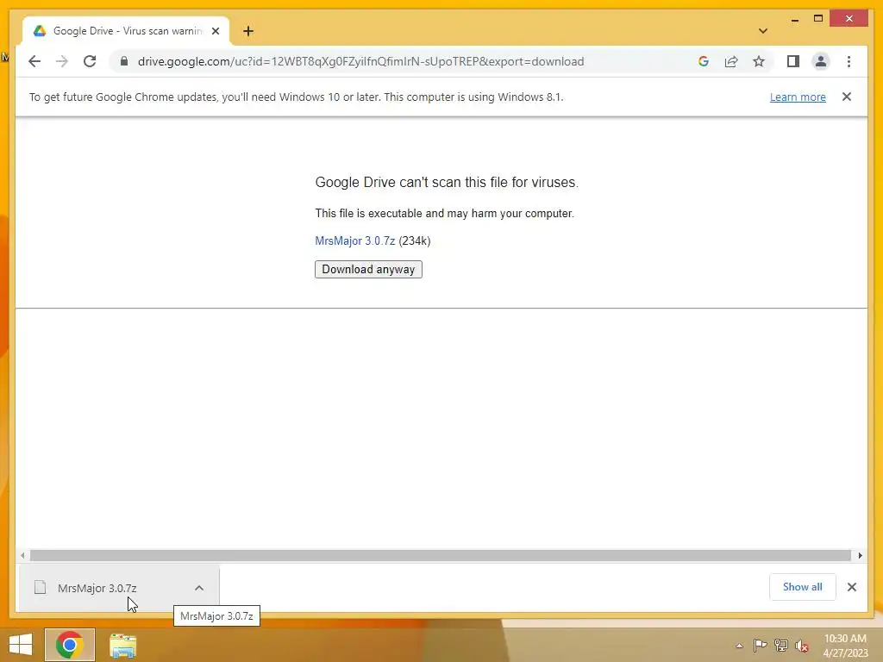Click Learn more about Chrome updates
The height and width of the screenshot is (662, 883).
pos(798,97)
